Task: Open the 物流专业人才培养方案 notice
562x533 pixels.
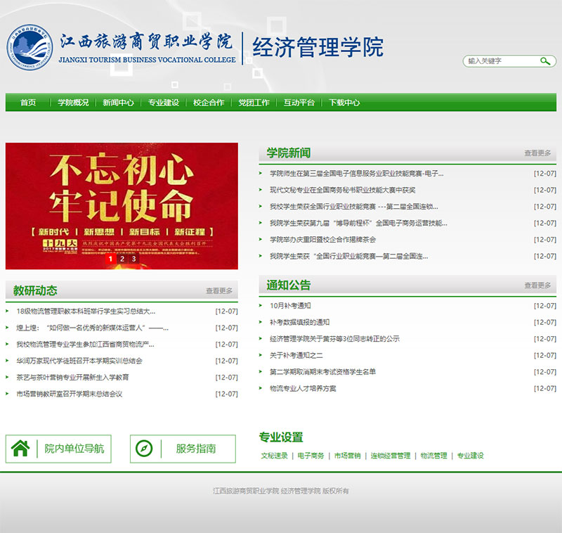Action: [x=303, y=388]
